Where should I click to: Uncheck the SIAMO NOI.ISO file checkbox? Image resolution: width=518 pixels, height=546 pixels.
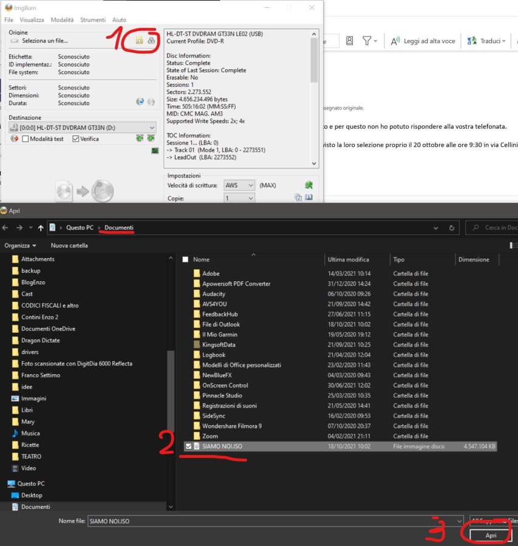coord(187,446)
